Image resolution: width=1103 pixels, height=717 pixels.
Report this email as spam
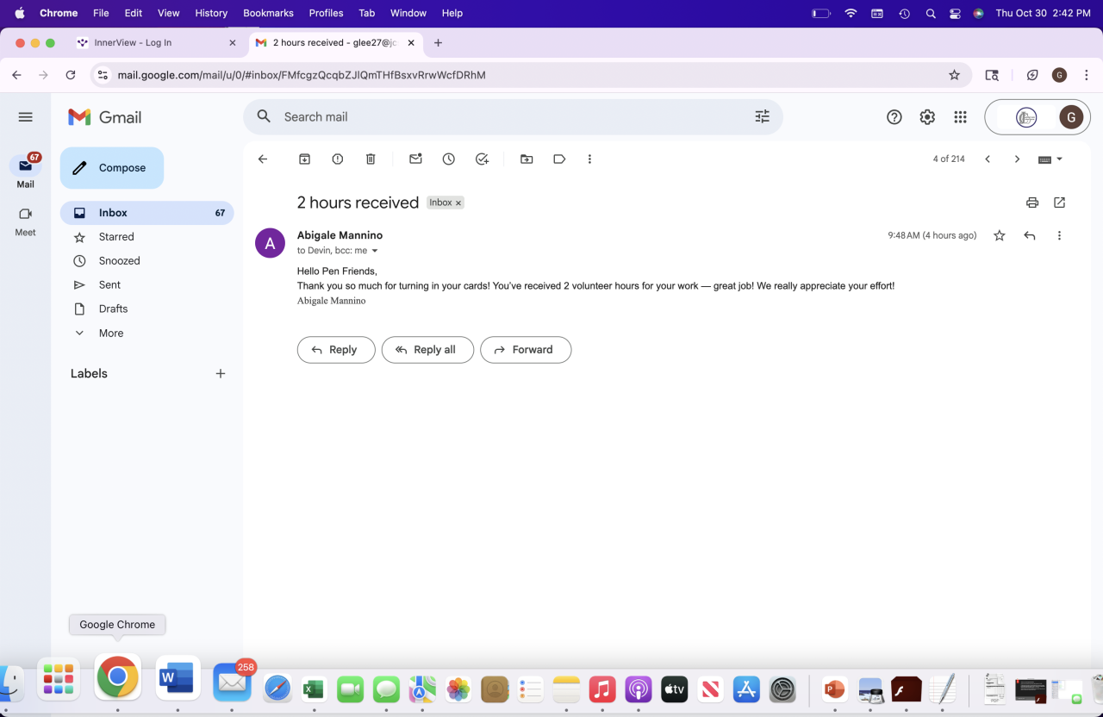338,159
